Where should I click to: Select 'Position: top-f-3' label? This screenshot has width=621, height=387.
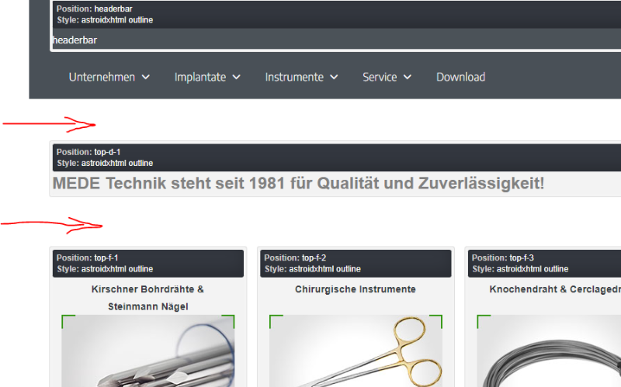tap(502, 258)
